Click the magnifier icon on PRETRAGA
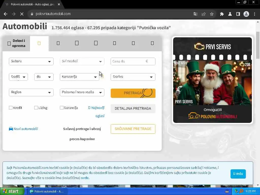Screen dimensions: 260x195 pos(147,93)
